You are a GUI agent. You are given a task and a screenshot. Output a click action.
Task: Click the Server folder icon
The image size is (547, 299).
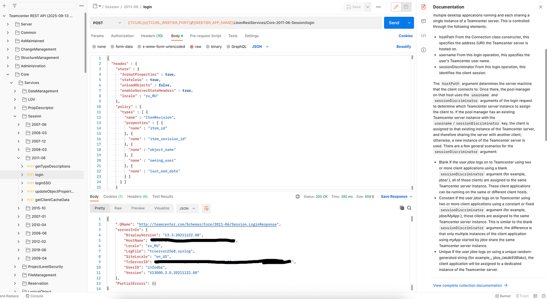pos(18,24)
